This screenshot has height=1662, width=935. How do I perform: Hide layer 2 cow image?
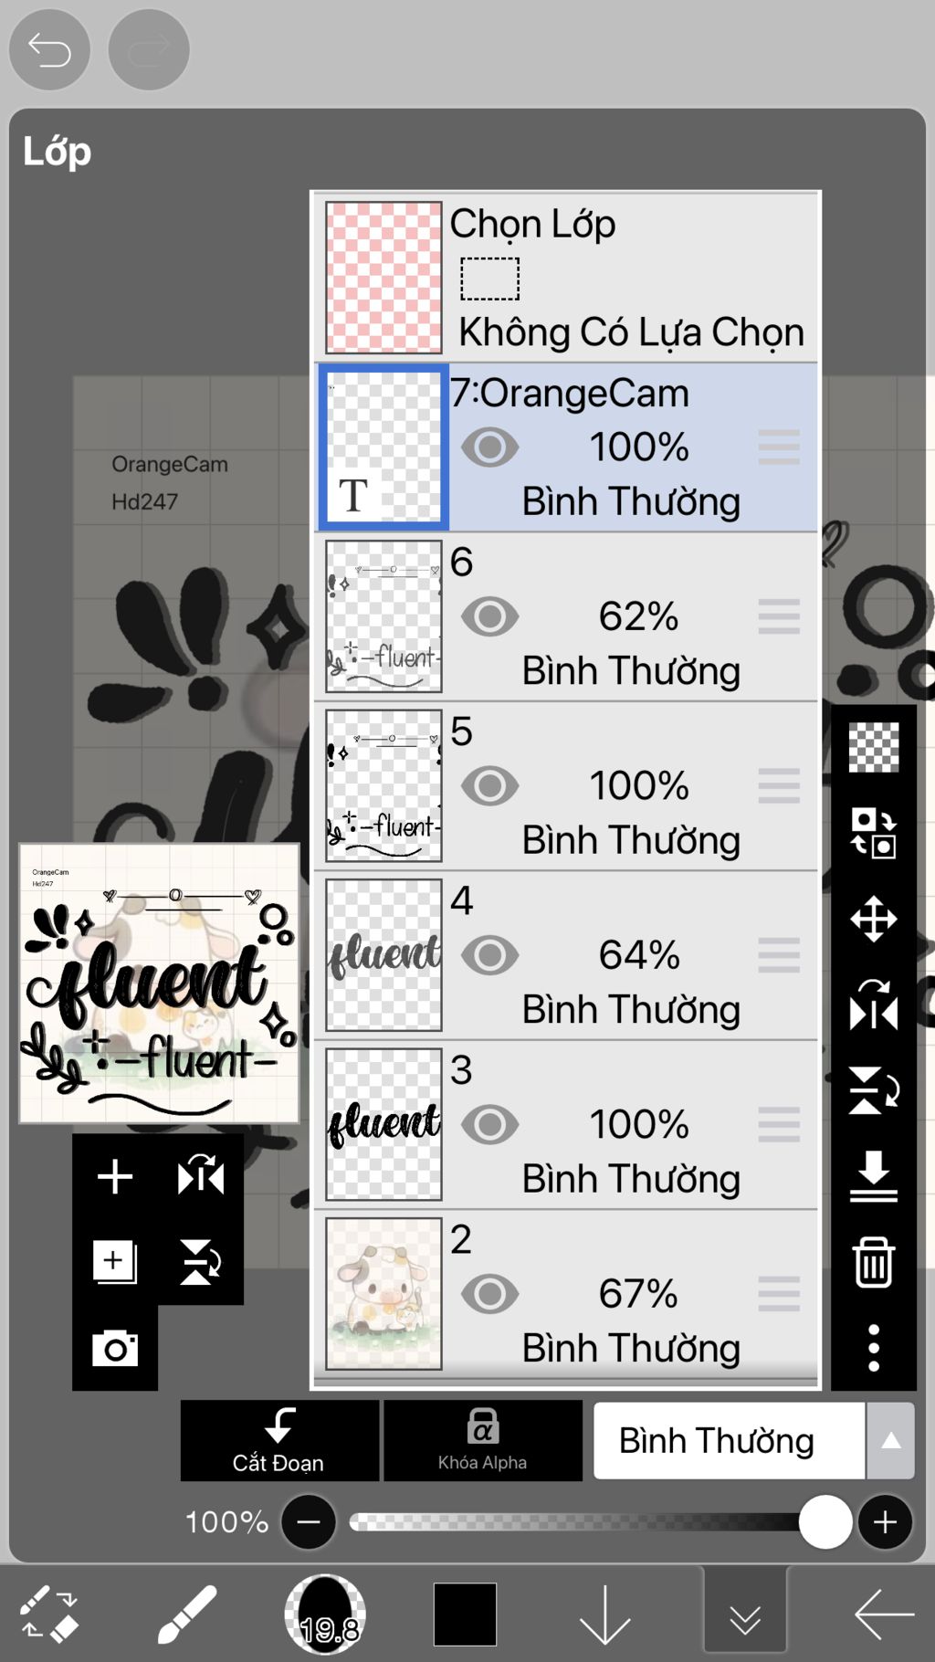click(x=490, y=1294)
